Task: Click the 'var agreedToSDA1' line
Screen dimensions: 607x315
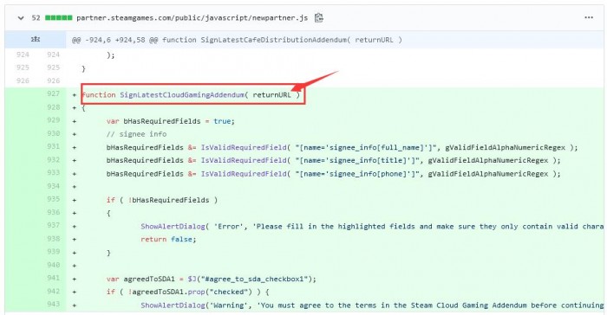Action: click(x=212, y=279)
